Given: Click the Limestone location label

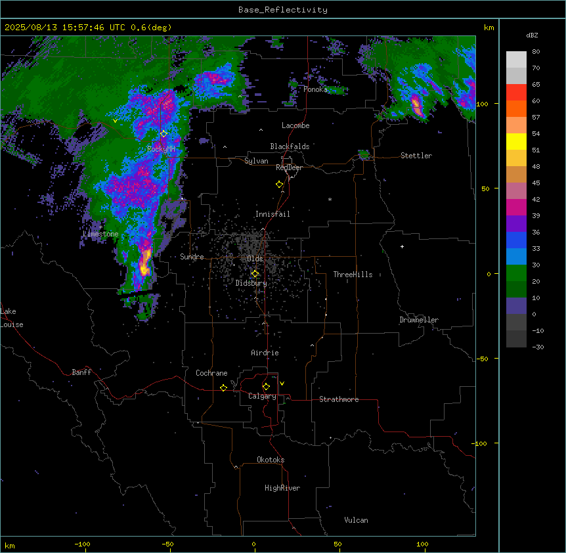Looking at the screenshot, I should click(x=100, y=234).
